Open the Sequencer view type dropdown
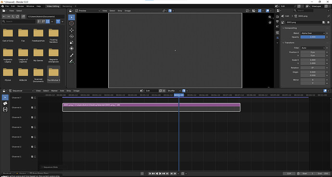The height and width of the screenshot is (177, 332). coord(21,90)
